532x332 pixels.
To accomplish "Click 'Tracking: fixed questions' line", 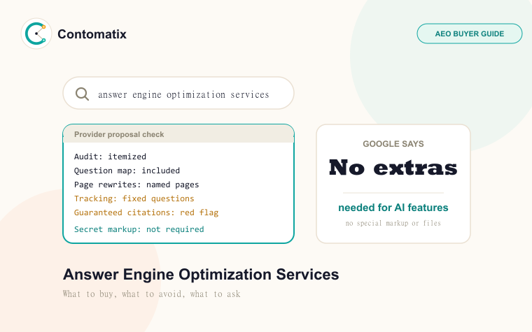I will click(134, 199).
